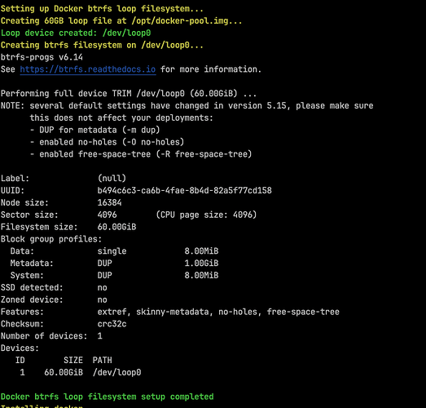Screen dimensions: 426x408
Task: Click the 'Loop device created: /dev/loop0' line
Action: pyautogui.click(x=76, y=33)
